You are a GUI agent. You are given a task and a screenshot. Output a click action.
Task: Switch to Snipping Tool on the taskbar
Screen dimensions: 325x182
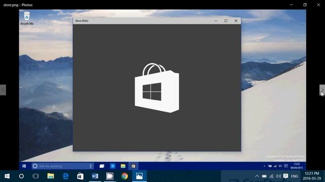110,176
